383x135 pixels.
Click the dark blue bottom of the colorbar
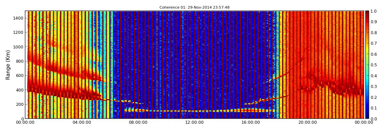367,116
